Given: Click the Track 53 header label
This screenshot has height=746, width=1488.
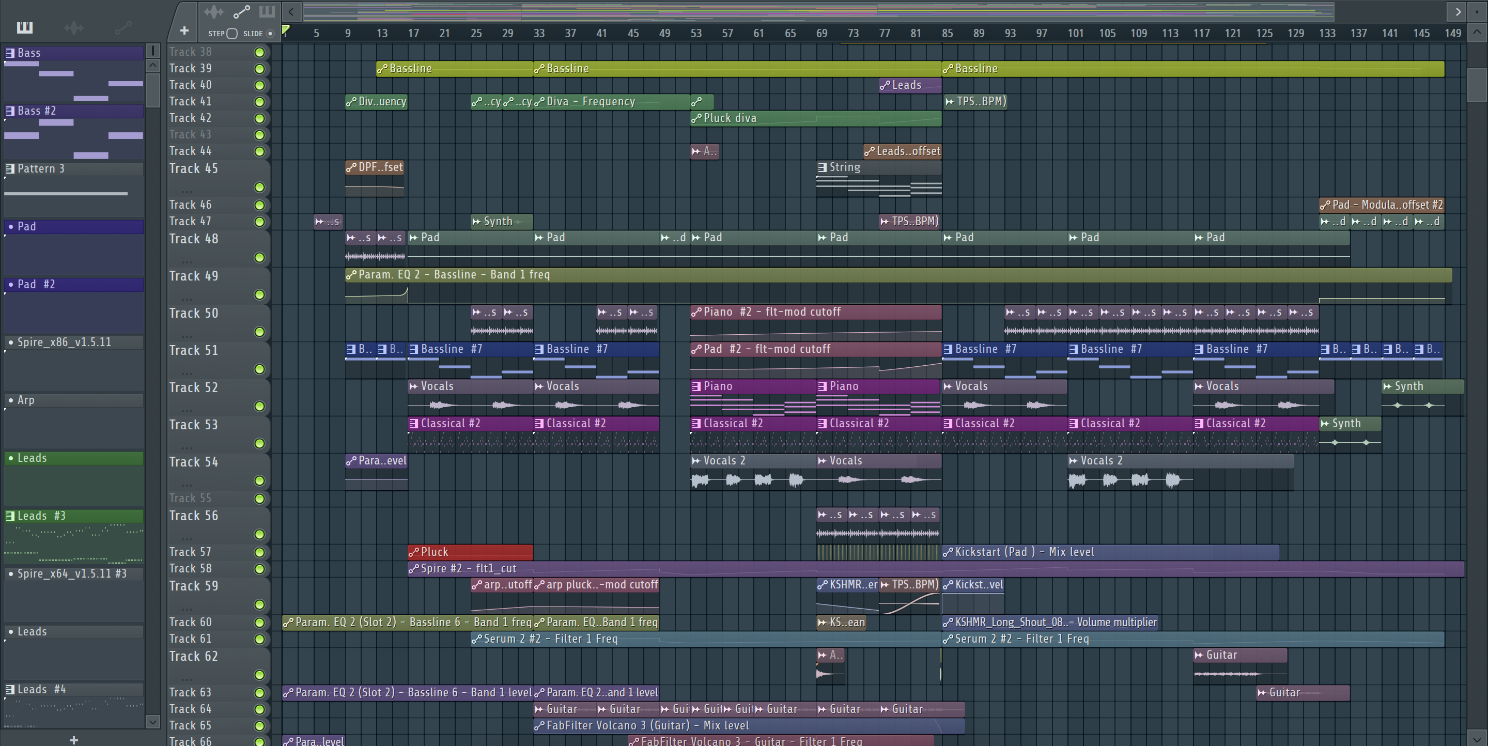Looking at the screenshot, I should (194, 425).
